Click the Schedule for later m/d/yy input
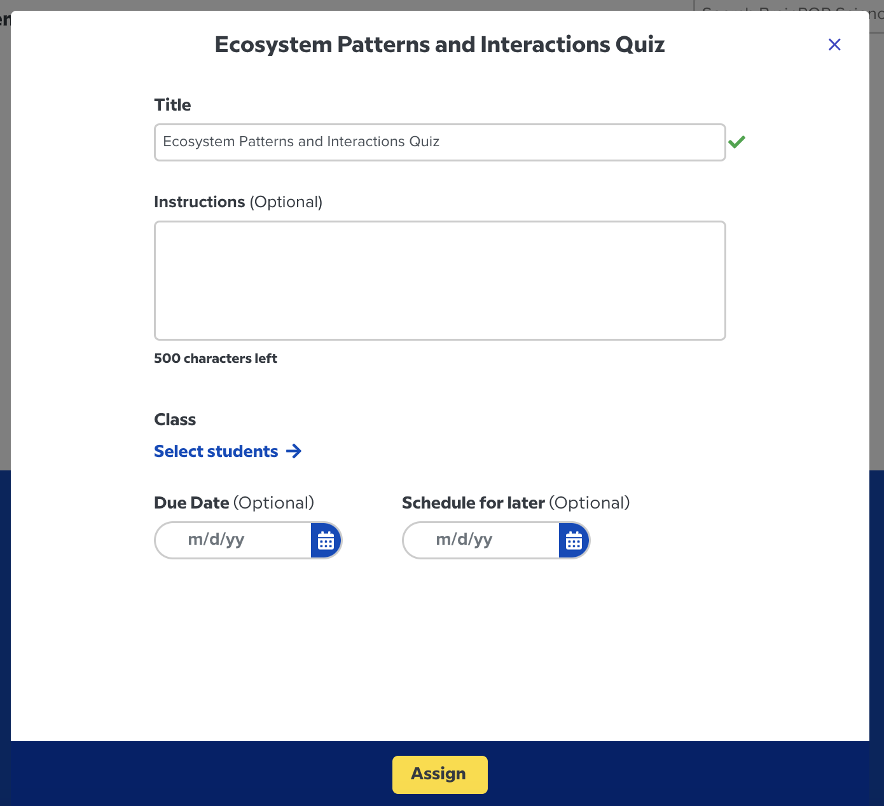Image resolution: width=884 pixels, height=806 pixels. pos(481,540)
